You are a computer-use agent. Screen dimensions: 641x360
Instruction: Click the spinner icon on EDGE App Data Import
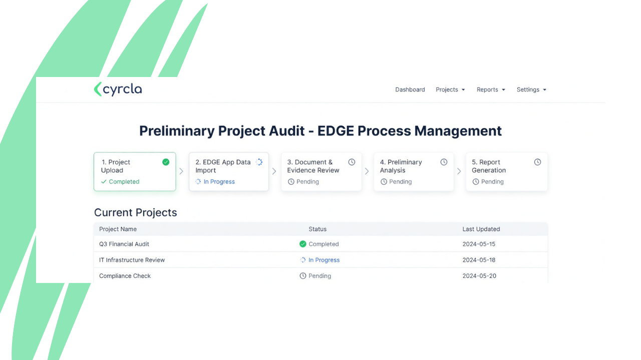(x=259, y=162)
